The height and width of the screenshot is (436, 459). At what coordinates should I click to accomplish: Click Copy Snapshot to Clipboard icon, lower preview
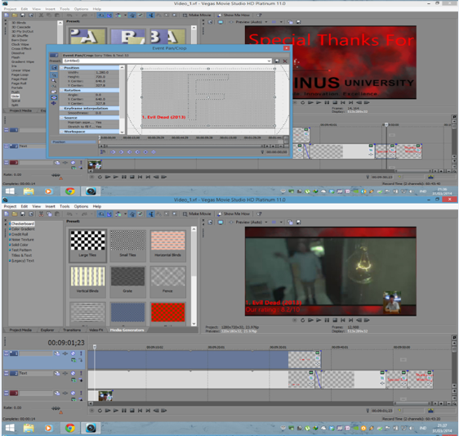click(x=290, y=222)
